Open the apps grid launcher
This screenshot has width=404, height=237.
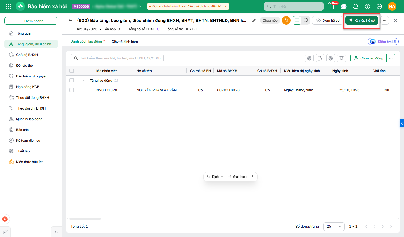click(x=9, y=6)
